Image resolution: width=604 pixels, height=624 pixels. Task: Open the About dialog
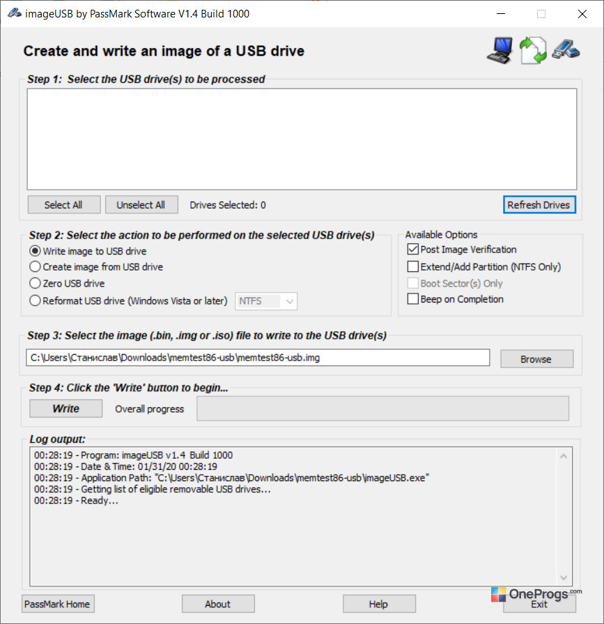point(218,604)
